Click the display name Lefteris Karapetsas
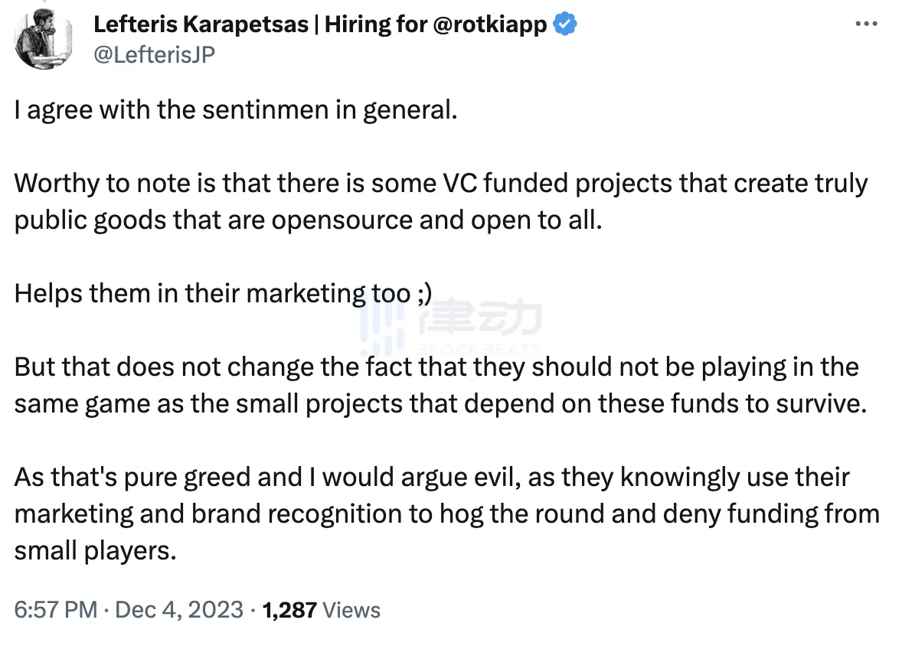The height and width of the screenshot is (649, 902). tap(201, 25)
